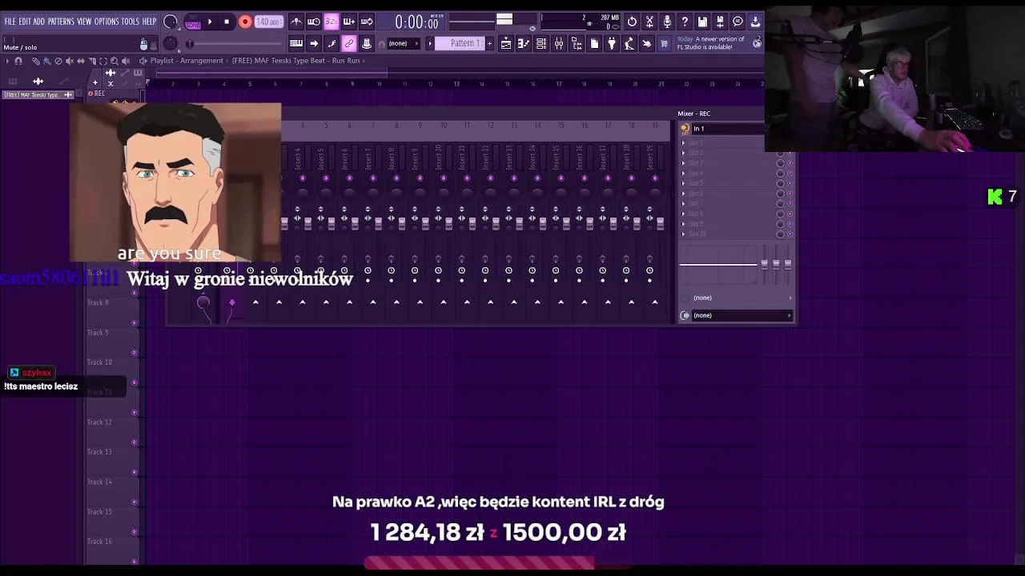Click the question mark help icon
Viewport: 1025px width, 576px height.
(685, 22)
